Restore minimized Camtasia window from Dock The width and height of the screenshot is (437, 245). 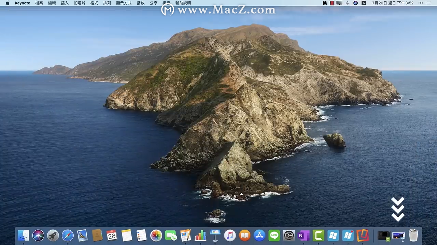[384, 235]
